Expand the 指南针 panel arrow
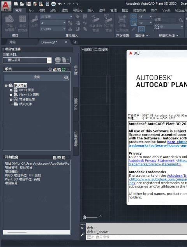187x247 pixels. 147,36
